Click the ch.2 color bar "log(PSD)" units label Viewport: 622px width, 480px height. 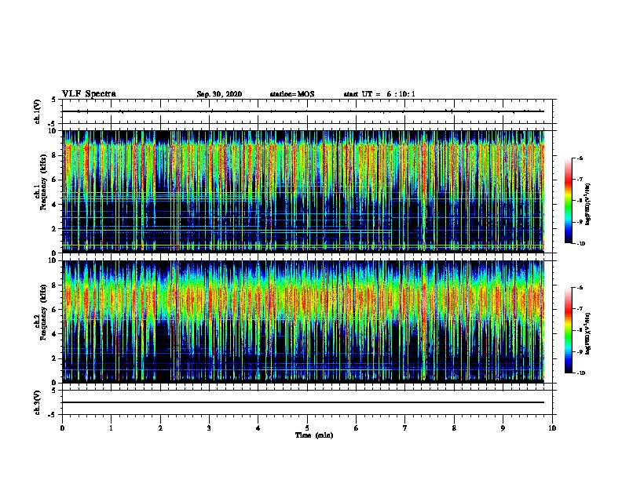588,334
